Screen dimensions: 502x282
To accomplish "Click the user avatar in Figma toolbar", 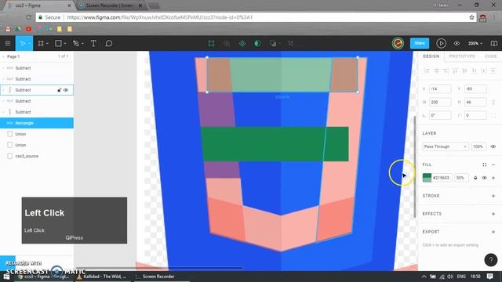I will [x=398, y=43].
